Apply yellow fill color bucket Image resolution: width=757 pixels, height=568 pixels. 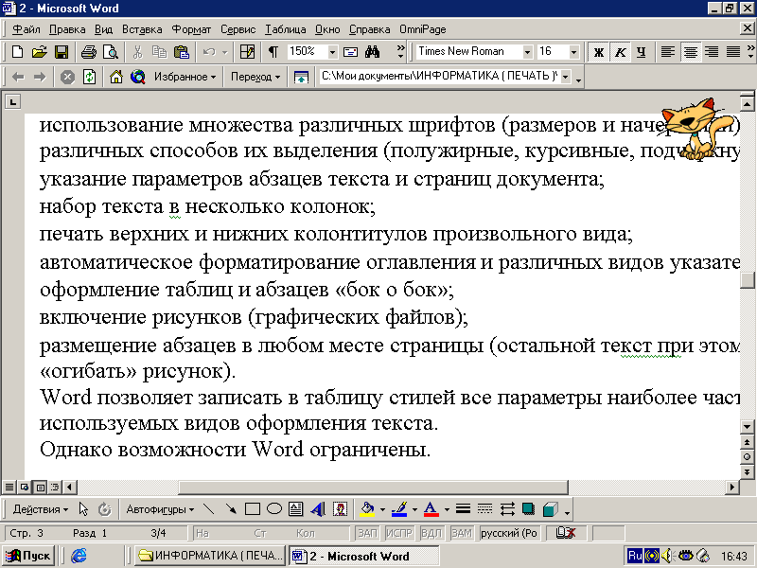[x=368, y=509]
